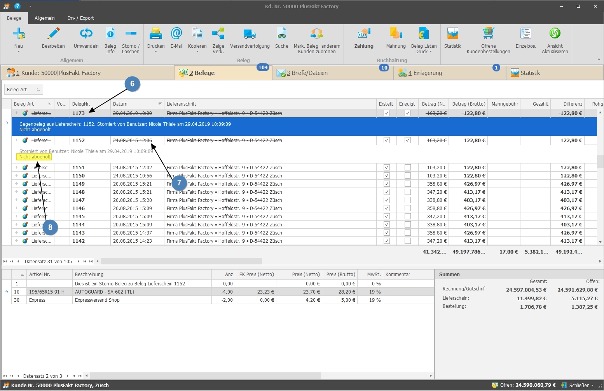Toggle Erledigt checkbox for Beleg 1151
Screen dimensions: 604x391
coord(407,168)
